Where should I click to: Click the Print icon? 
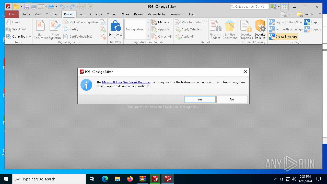coord(33,7)
